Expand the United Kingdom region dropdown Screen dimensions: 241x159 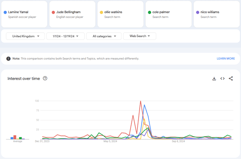(x=25, y=36)
